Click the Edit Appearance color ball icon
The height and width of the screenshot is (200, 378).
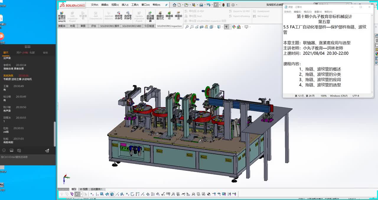coord(234,27)
